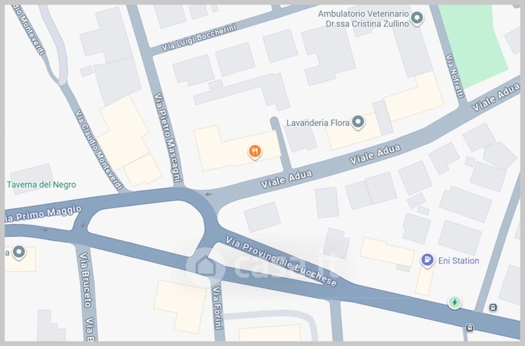The width and height of the screenshot is (525, 346).
Task: Click the Via Noretti street label
Action: (455, 76)
